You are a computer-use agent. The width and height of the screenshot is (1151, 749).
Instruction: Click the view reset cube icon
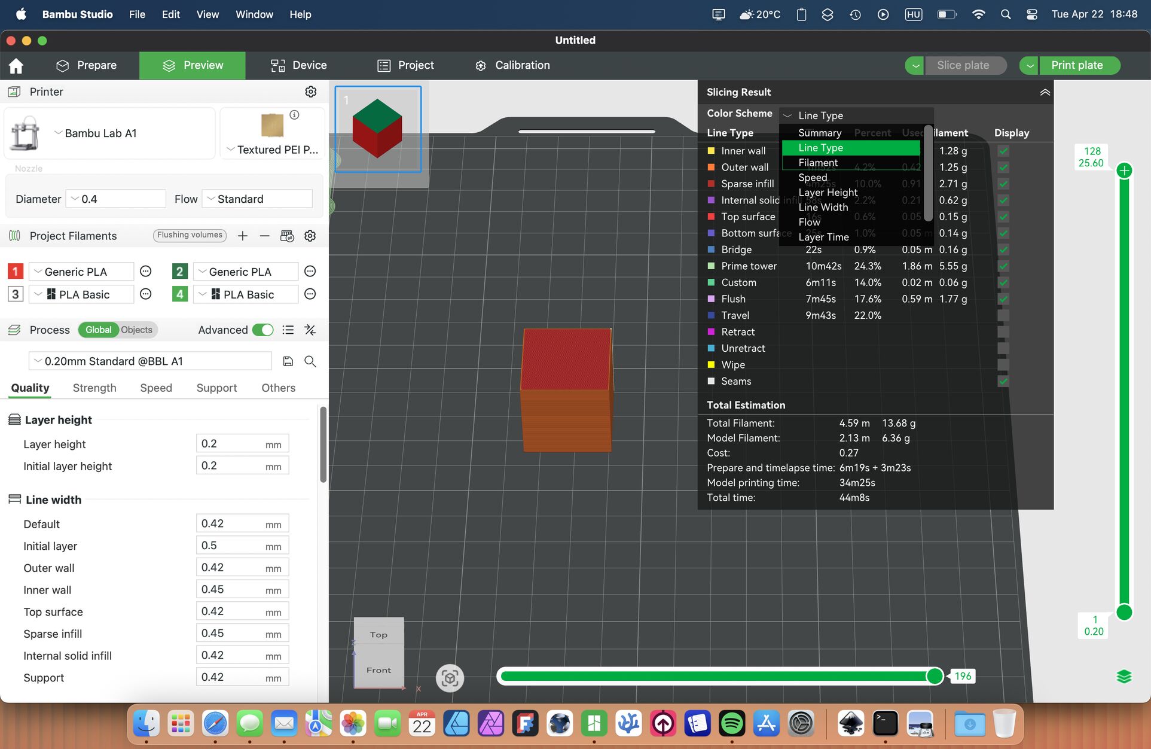tap(450, 678)
